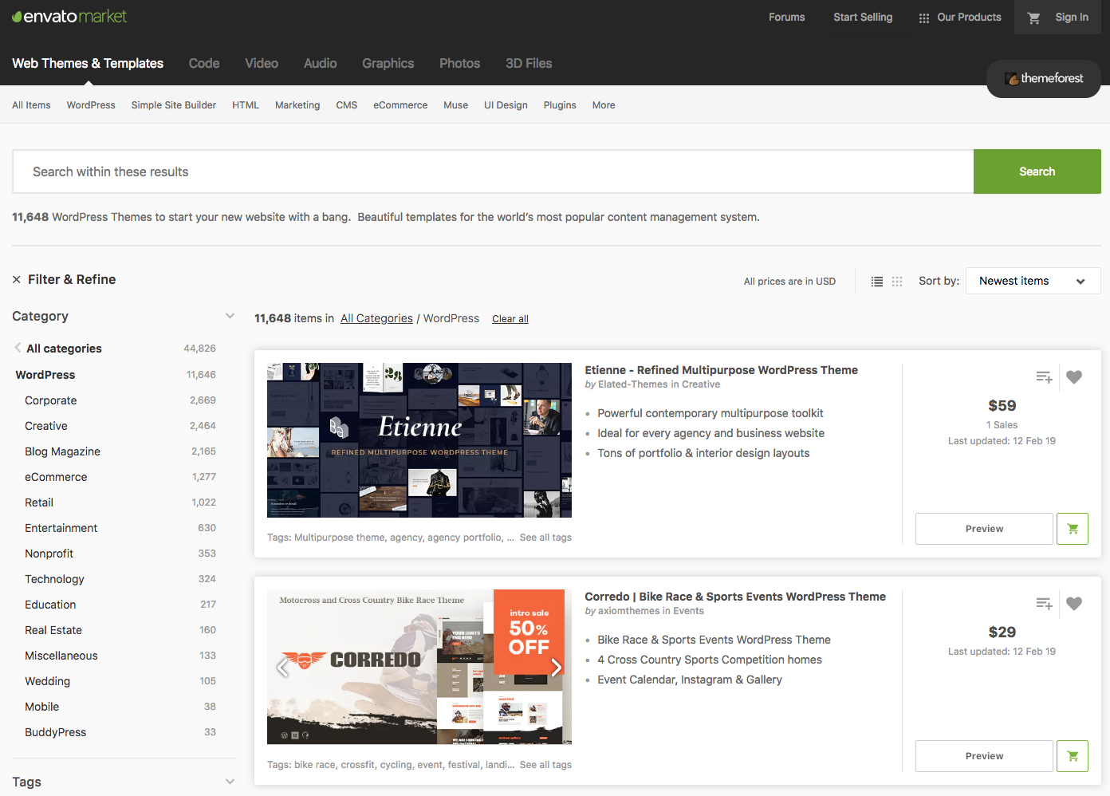The height and width of the screenshot is (796, 1110).
Task: Select the WordPress category in sidebar
Action: [x=45, y=375]
